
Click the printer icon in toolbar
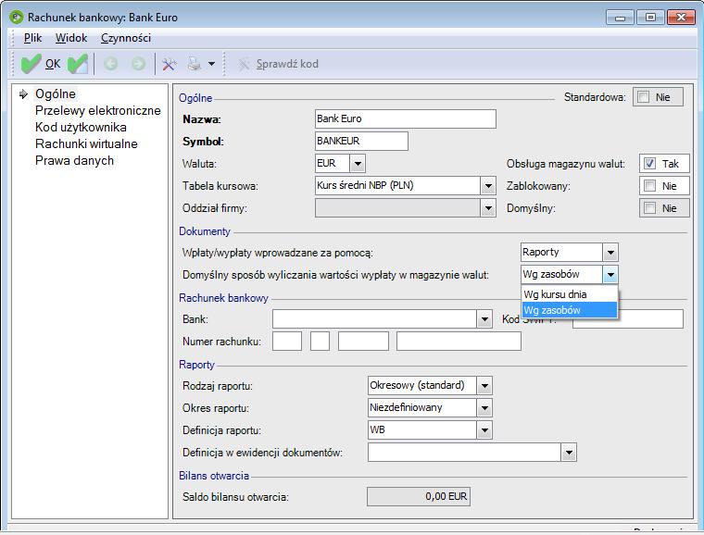pyautogui.click(x=195, y=64)
